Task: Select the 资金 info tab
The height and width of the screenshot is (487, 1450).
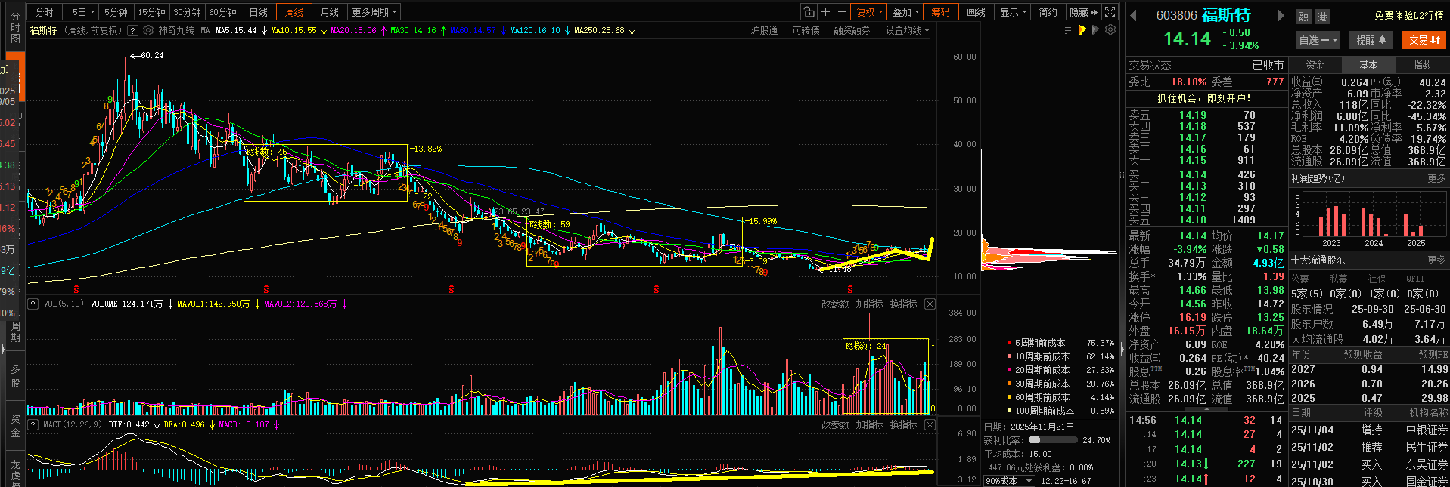Action: [1315, 65]
